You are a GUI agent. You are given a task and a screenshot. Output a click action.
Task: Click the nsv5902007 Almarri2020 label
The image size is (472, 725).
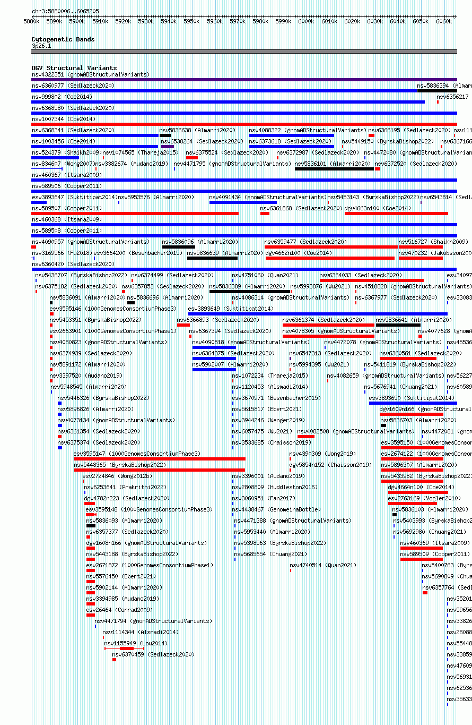click(x=230, y=365)
